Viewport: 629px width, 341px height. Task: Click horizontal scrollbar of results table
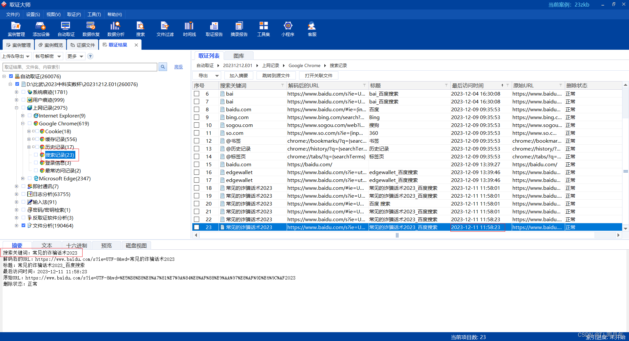click(397, 235)
